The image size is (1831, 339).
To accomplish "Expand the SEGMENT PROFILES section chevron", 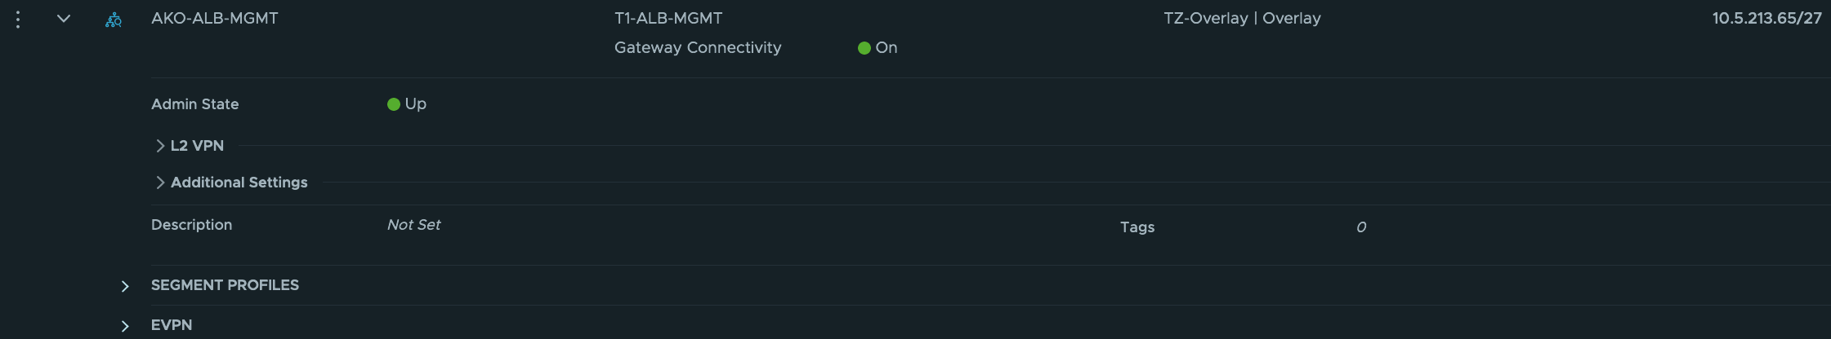I will pos(125,286).
